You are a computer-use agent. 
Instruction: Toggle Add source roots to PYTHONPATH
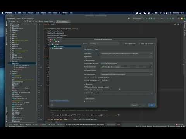[x=85, y=80]
